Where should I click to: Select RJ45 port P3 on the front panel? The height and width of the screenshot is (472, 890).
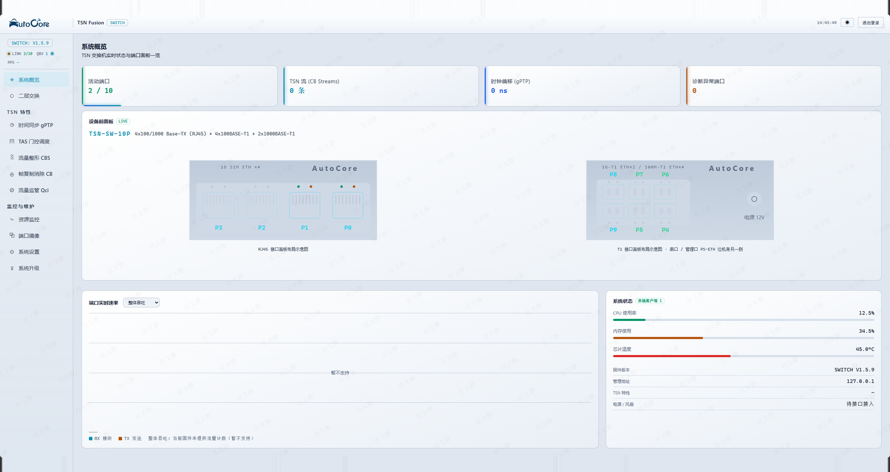pyautogui.click(x=219, y=205)
